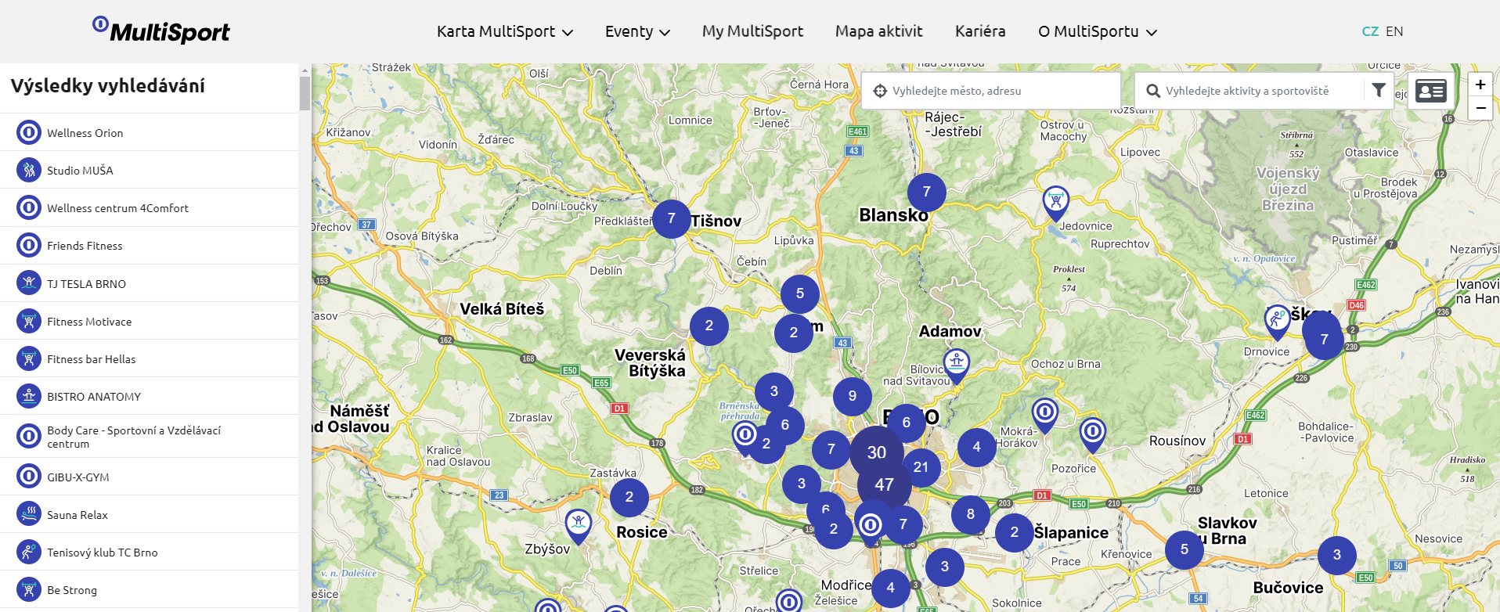
Task: Click the map pin near Zbýšov
Action: pyautogui.click(x=578, y=524)
